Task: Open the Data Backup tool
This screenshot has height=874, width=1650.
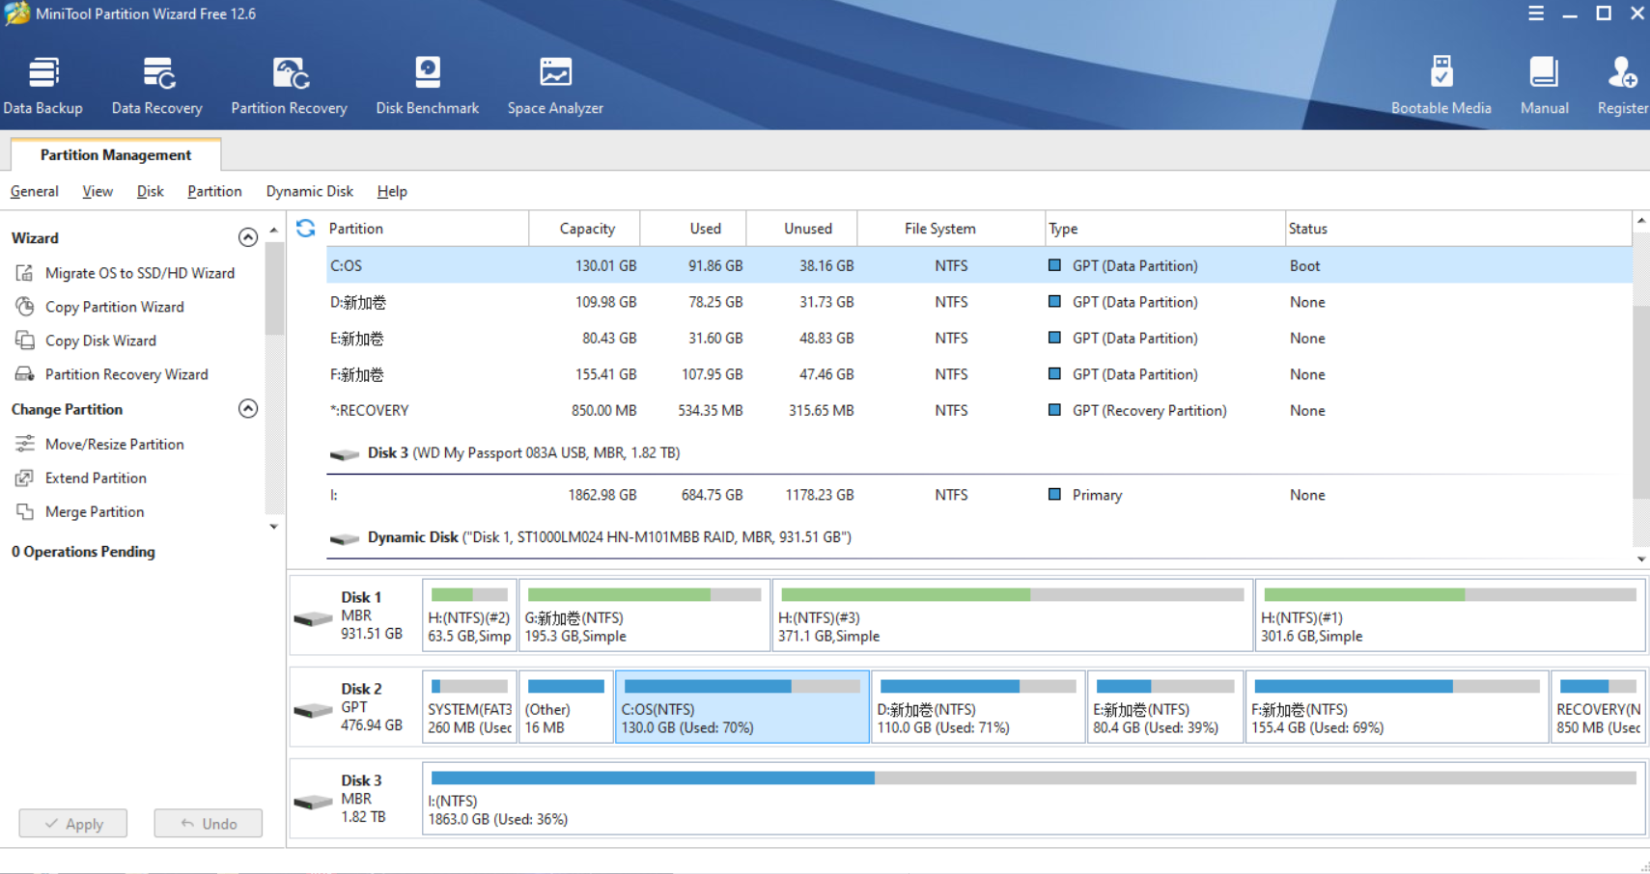Action: pyautogui.click(x=43, y=87)
